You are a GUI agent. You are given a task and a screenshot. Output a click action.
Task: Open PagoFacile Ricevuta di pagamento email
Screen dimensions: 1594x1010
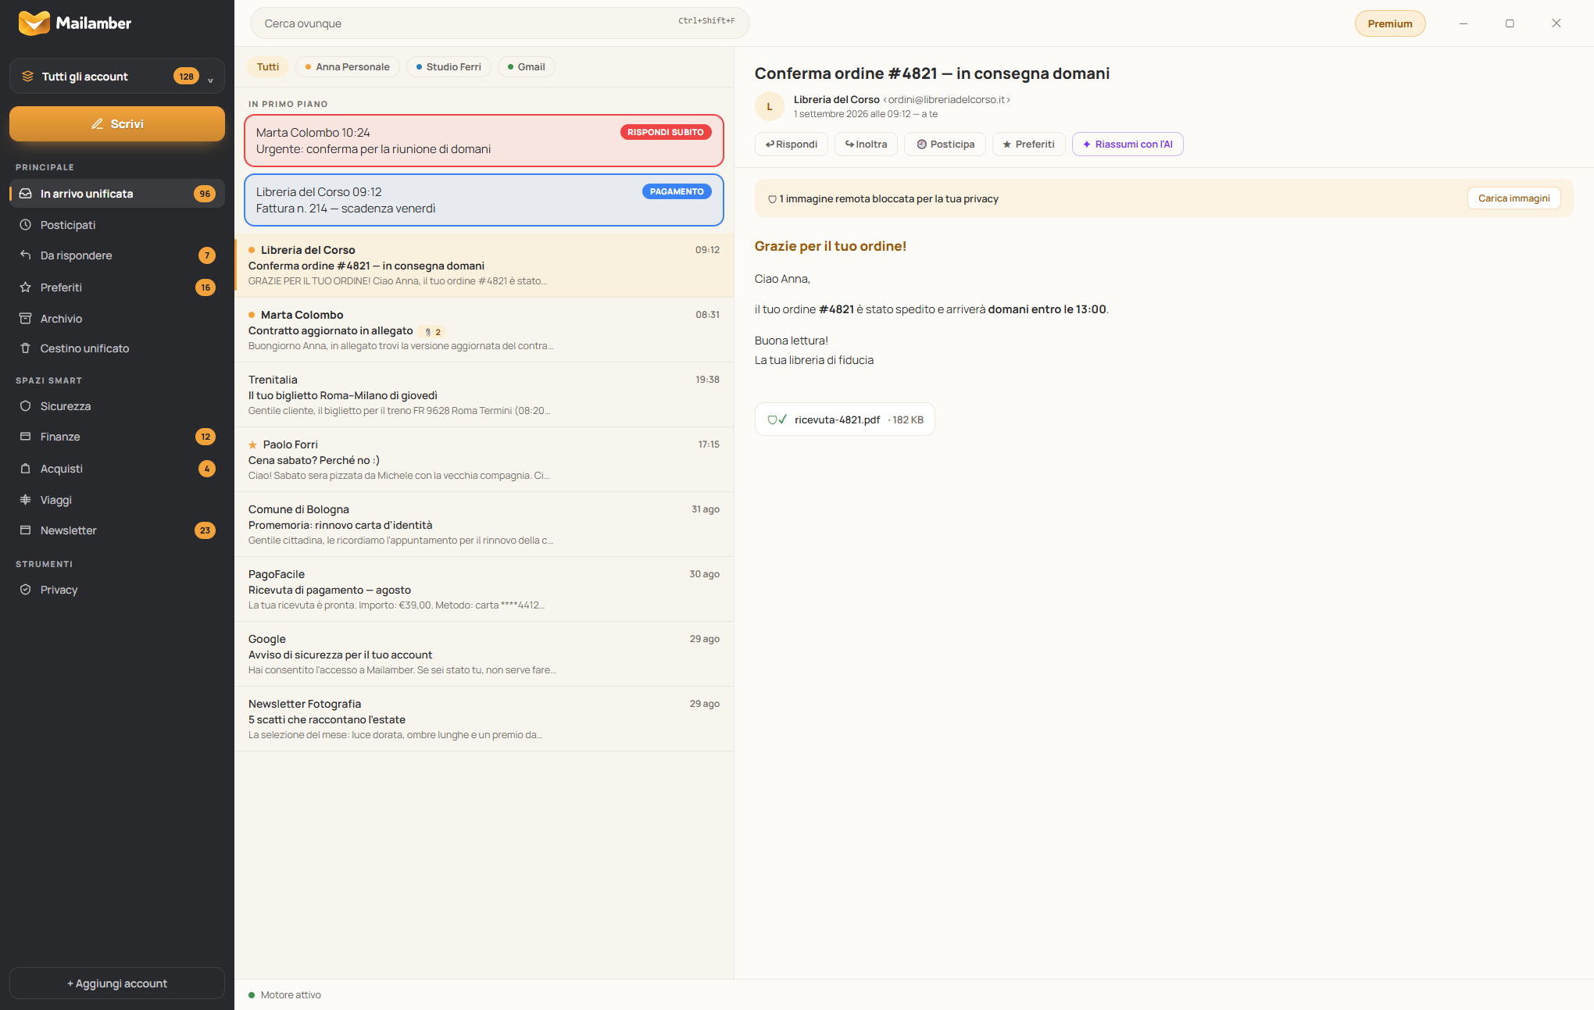click(x=484, y=589)
